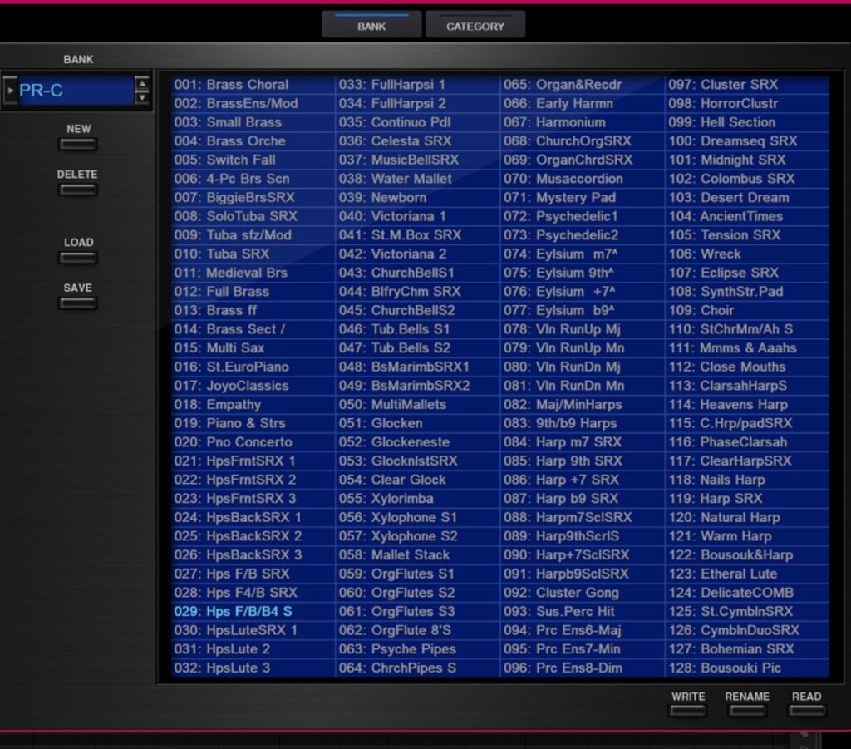
Task: Switch to the BANK tab
Action: (371, 26)
